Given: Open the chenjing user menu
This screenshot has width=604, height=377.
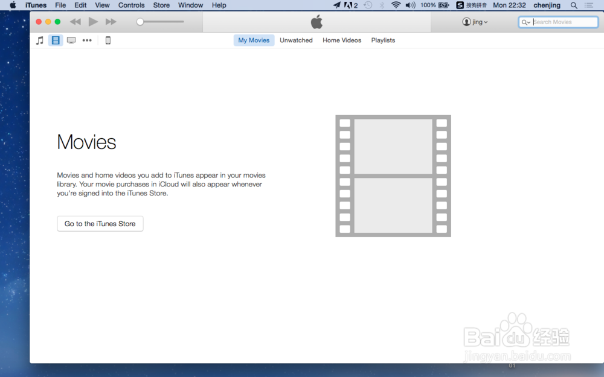Looking at the screenshot, I should 547,5.
